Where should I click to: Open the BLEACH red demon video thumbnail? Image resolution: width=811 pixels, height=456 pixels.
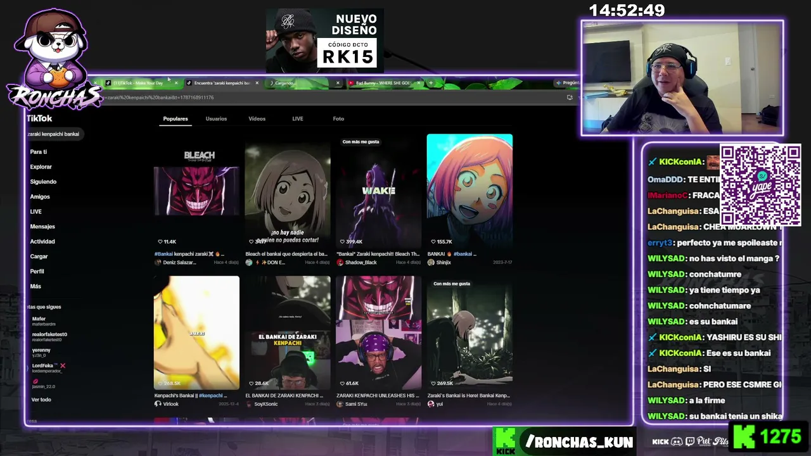[196, 191]
